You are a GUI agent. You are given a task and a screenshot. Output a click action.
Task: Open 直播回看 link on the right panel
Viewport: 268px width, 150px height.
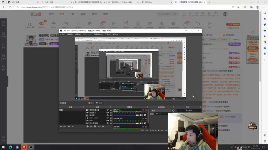coord(229,35)
